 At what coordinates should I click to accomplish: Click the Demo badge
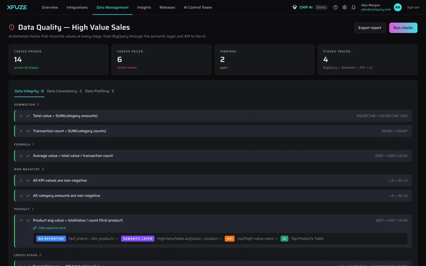point(321,7)
